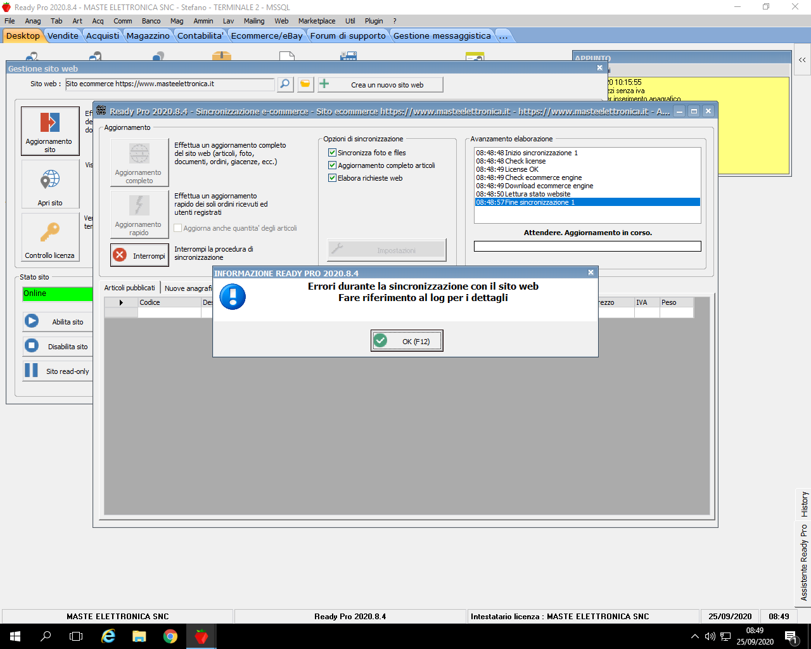This screenshot has height=649, width=811.
Task: Open the Windows Start menu
Action: (x=15, y=636)
